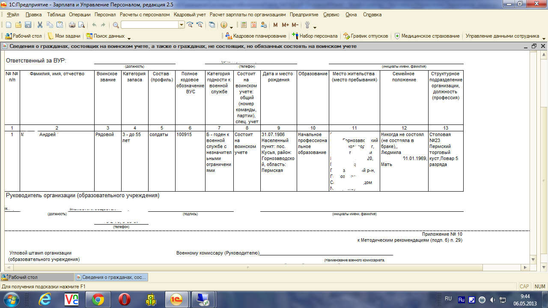548x308 pixels.
Task: Open the Правка menu
Action: [x=34, y=15]
